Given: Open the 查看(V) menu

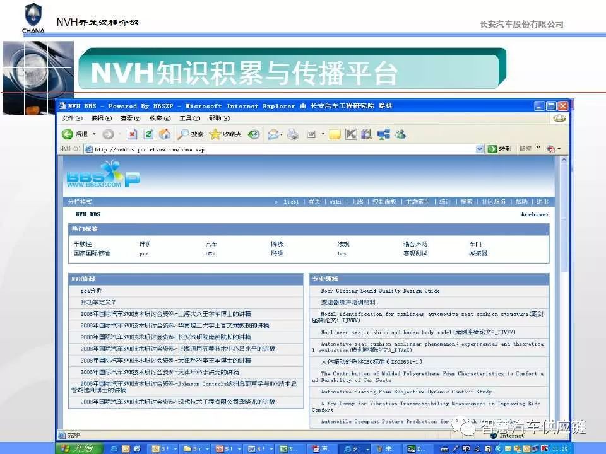Looking at the screenshot, I should (x=131, y=118).
